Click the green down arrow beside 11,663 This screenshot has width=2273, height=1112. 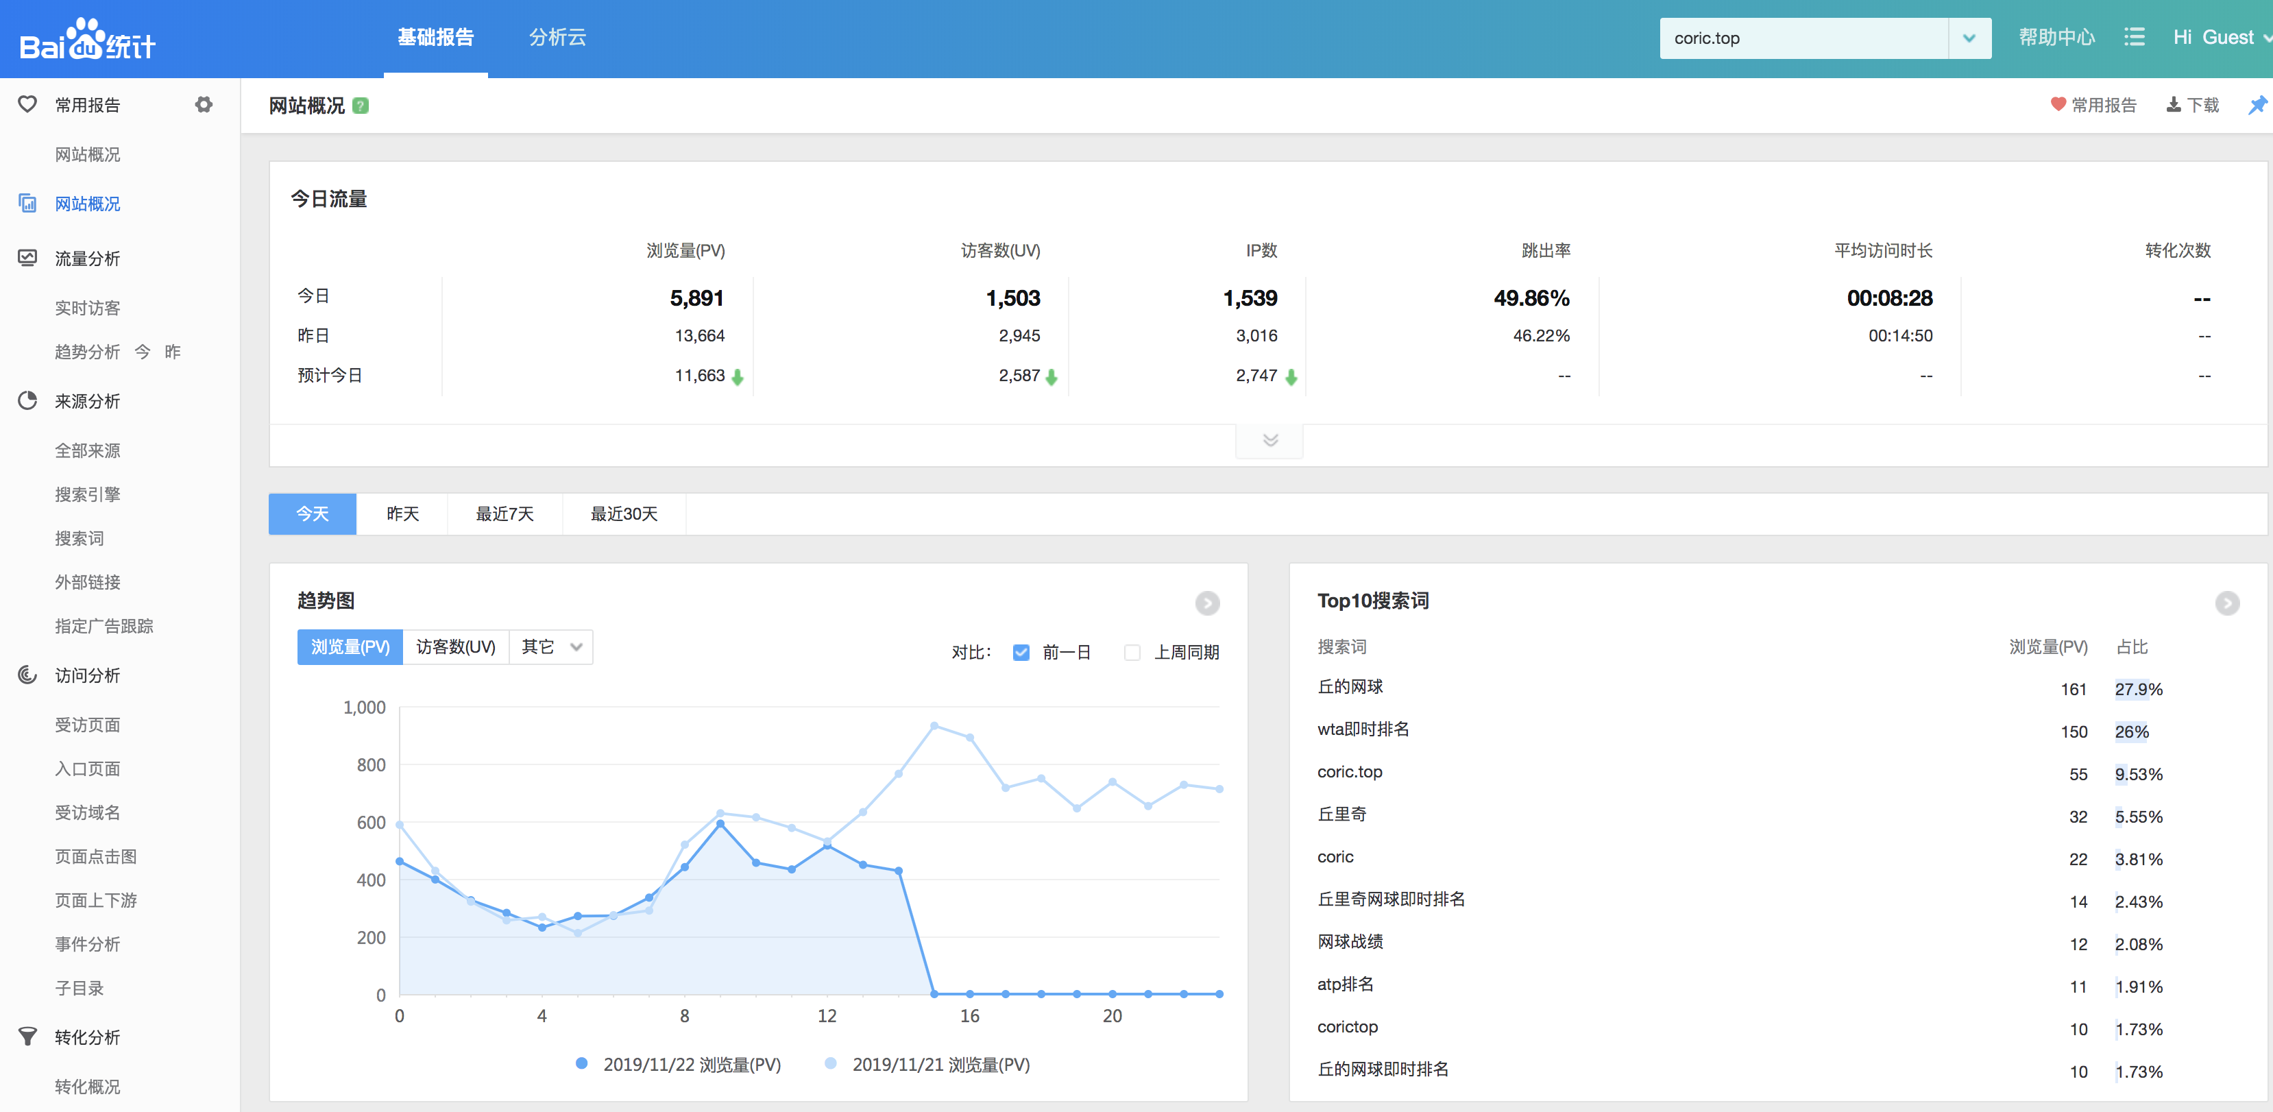click(x=738, y=377)
